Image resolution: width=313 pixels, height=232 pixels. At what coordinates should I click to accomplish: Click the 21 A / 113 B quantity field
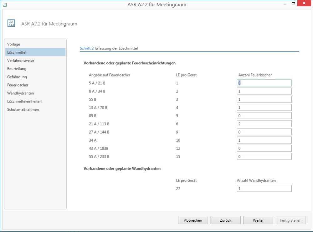coord(264,124)
